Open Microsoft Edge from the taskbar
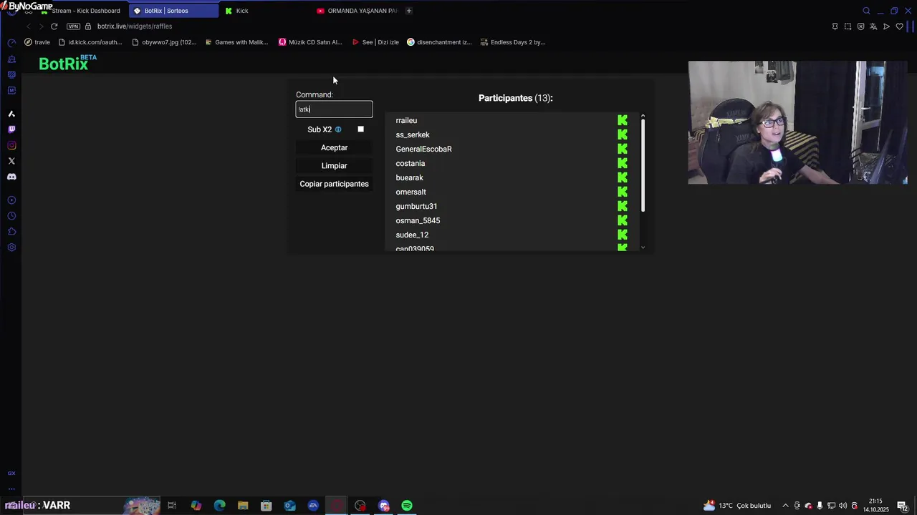The width and height of the screenshot is (917, 515). click(x=219, y=506)
